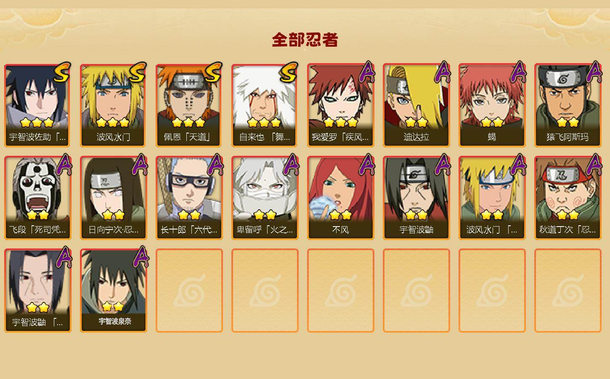The image size is (610, 379).
Task: Choose the 迪达拉 ninja portrait
Action: (x=416, y=105)
